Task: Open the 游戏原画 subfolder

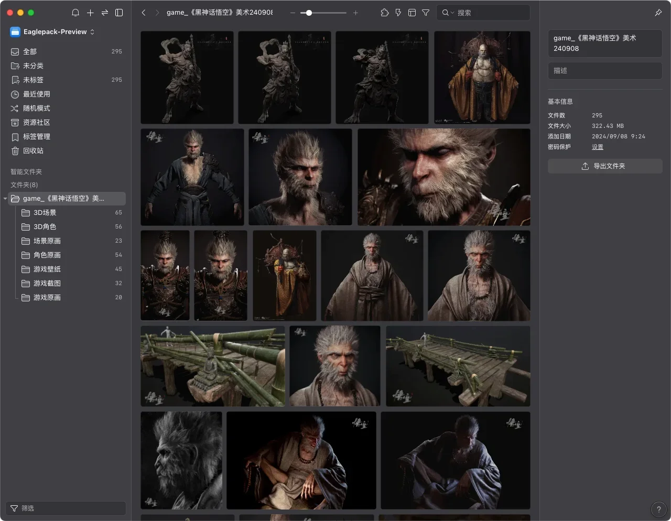Action: point(71,297)
